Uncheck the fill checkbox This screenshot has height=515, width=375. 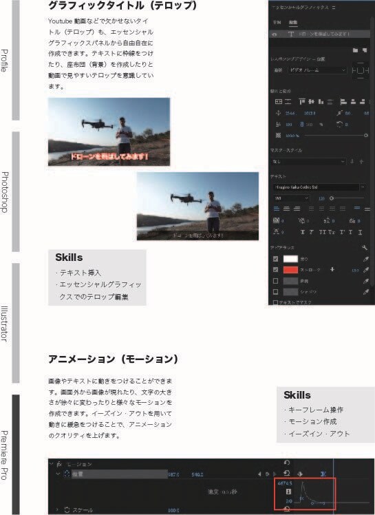(x=275, y=259)
